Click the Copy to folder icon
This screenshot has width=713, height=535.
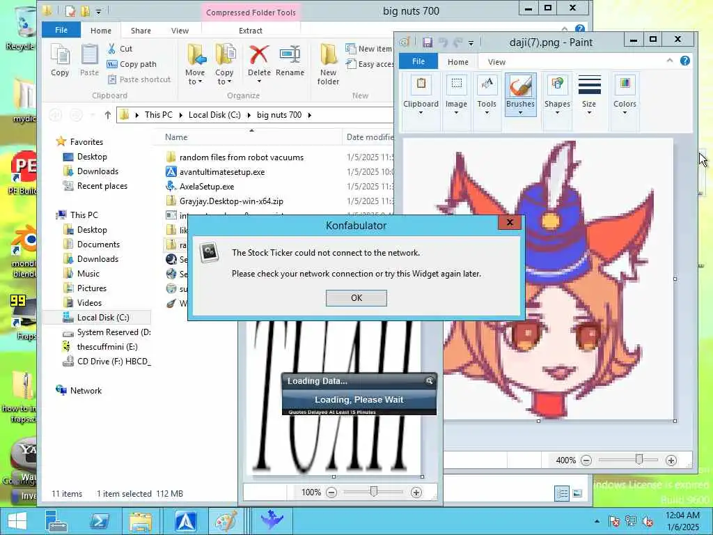pyautogui.click(x=225, y=54)
